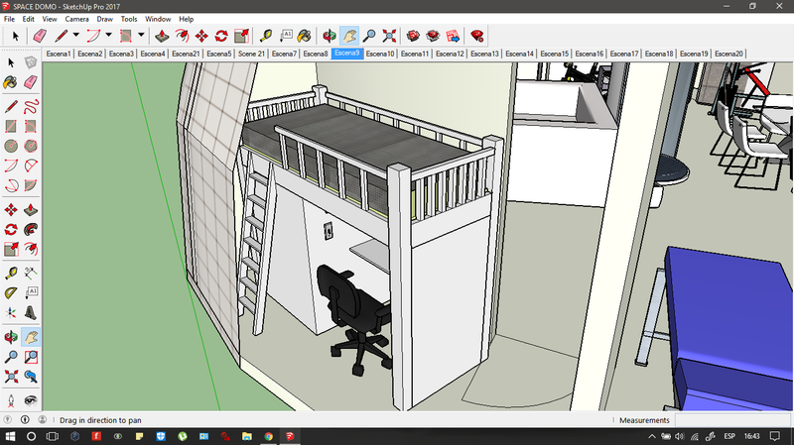Open the Windows Start menu
Image resolution: width=794 pixels, height=445 pixels.
pos(10,436)
